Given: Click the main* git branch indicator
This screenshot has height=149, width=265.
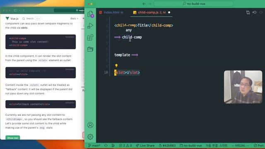Looking at the screenshot, I should coord(94,145).
